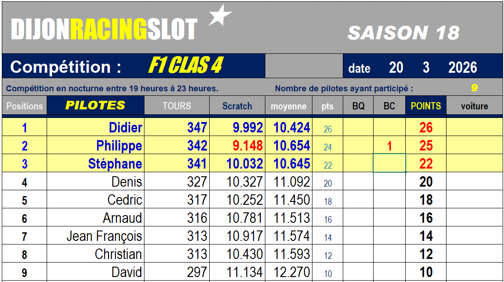Select Didier's name in first place
Screen dimensions: 504x282
[125, 128]
